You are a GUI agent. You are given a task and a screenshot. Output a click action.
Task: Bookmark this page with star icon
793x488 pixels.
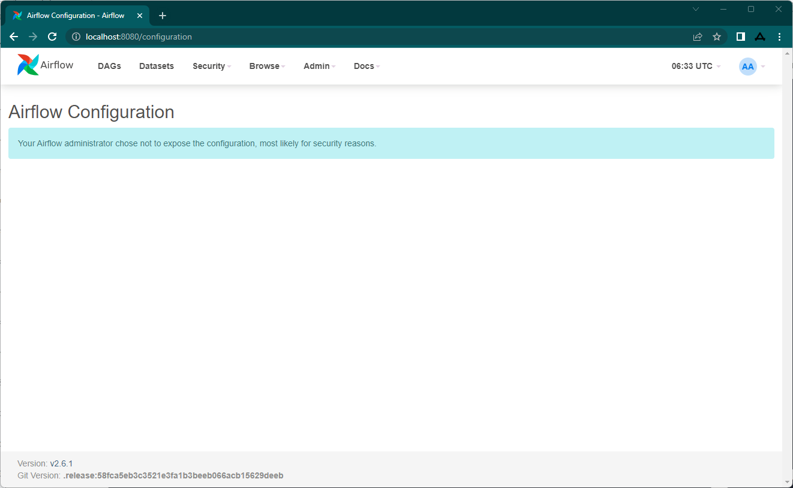(717, 37)
